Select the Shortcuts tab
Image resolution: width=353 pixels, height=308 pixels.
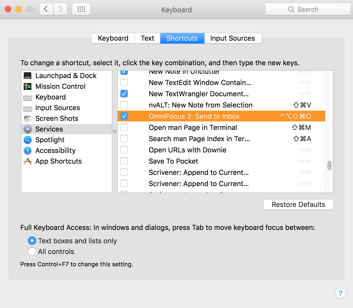[182, 38]
